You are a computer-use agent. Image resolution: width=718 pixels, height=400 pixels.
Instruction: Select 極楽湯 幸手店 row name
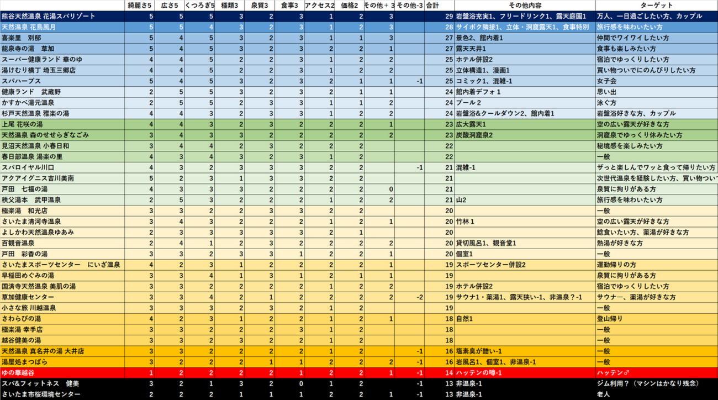tap(63, 329)
